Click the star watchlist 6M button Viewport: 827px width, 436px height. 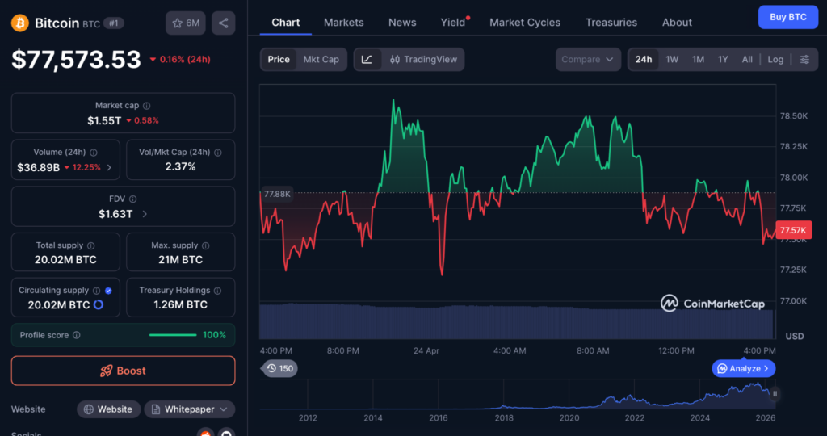[186, 23]
